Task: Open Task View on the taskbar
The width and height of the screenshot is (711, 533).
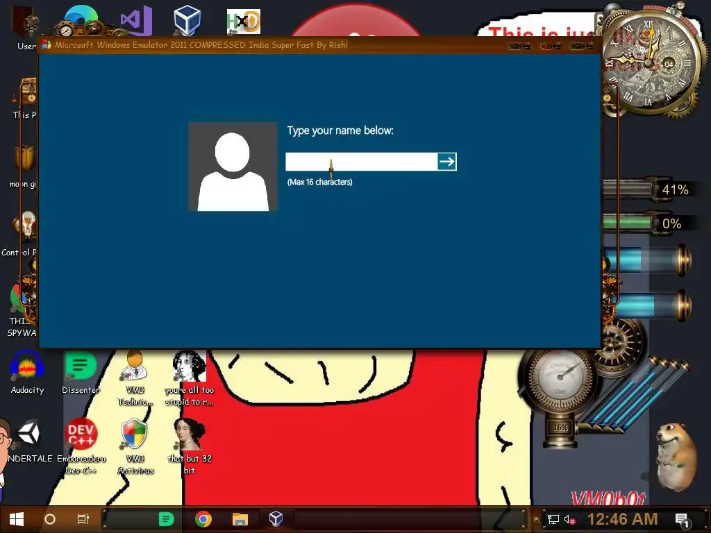Action: click(x=83, y=519)
